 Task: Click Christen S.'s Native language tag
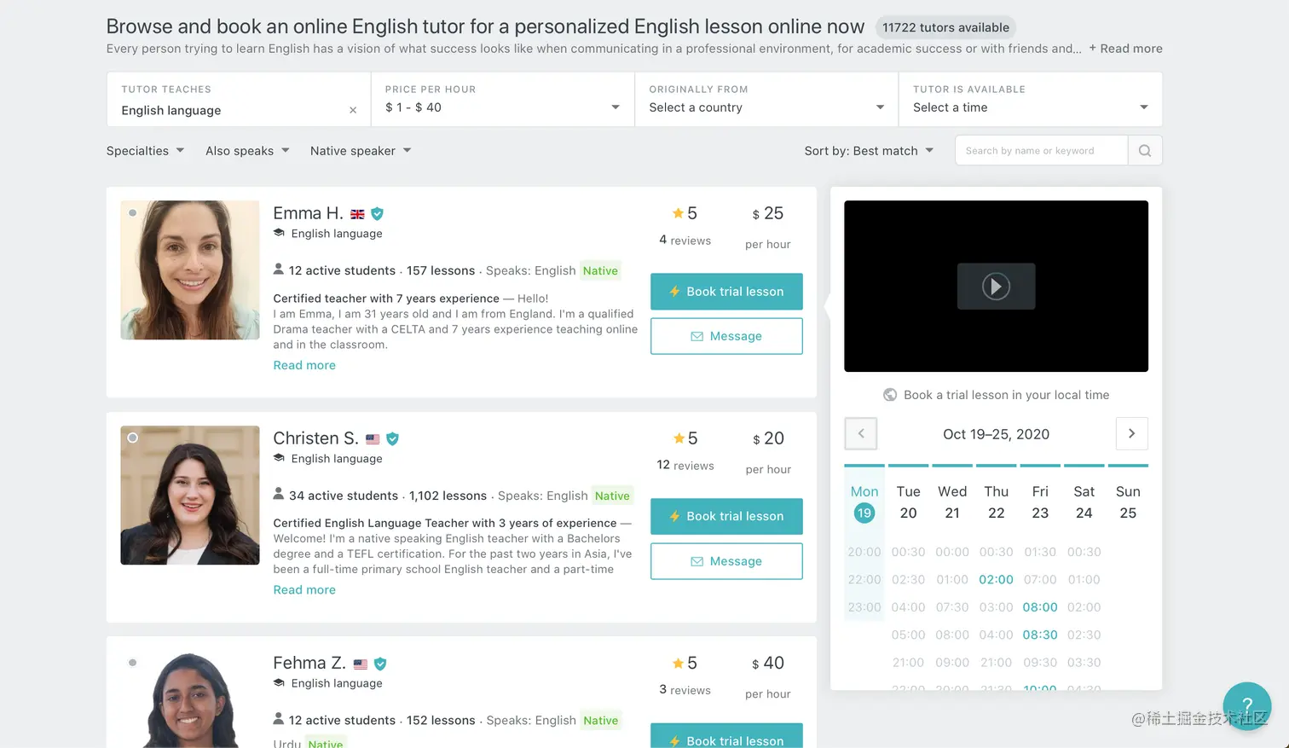[x=612, y=496]
